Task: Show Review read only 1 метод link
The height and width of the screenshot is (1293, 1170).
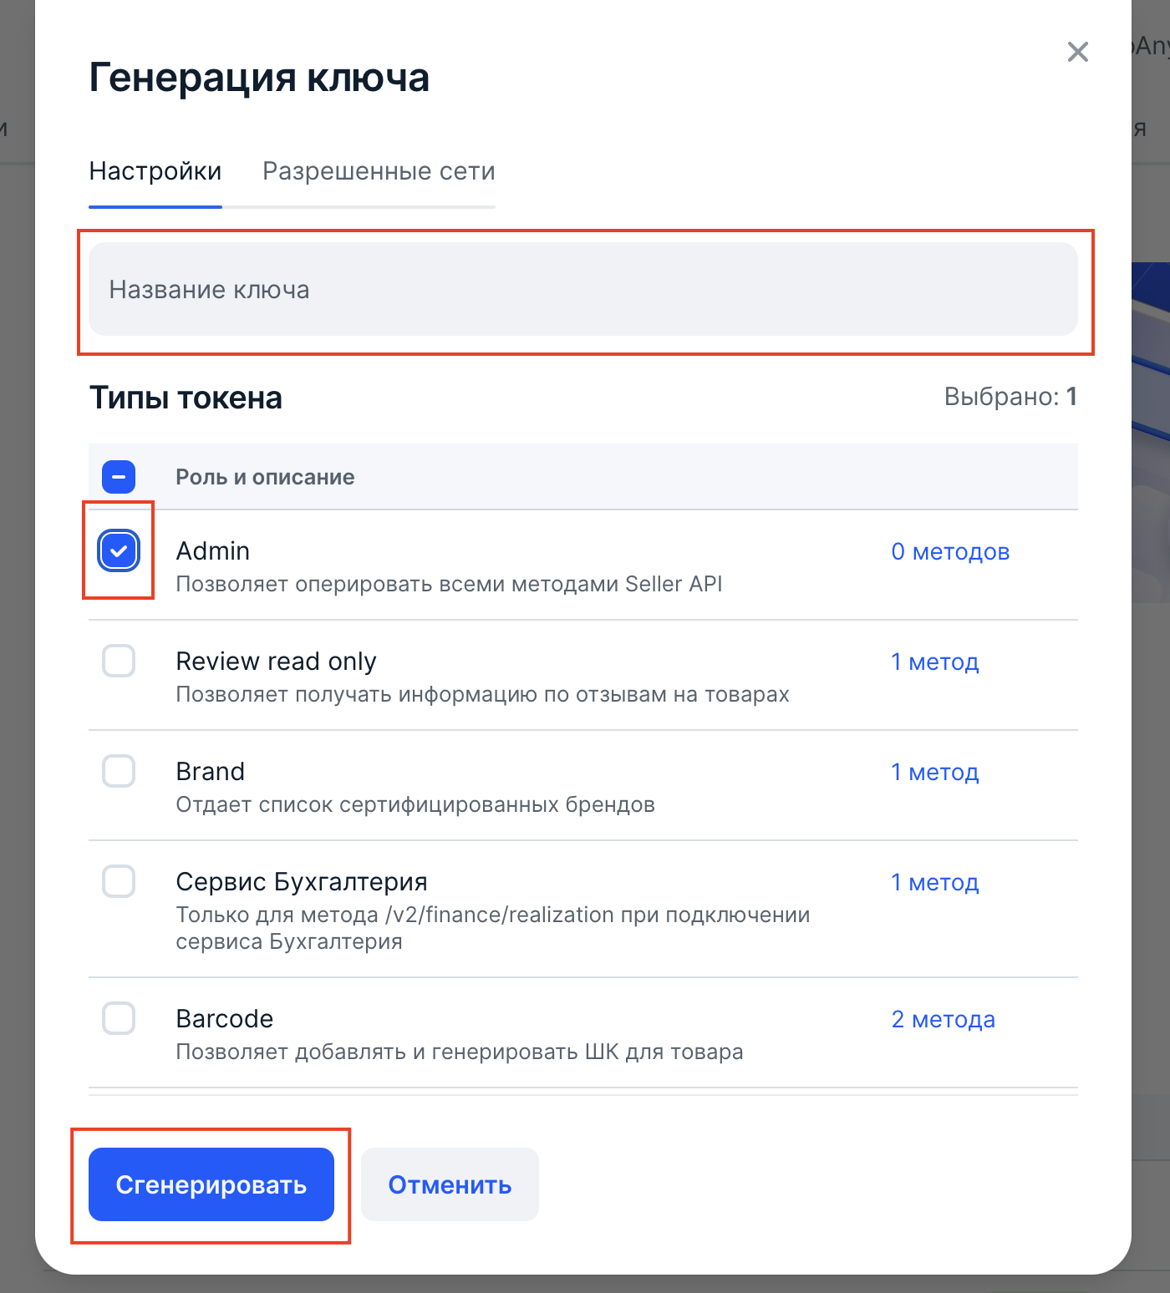Action: coord(934,662)
